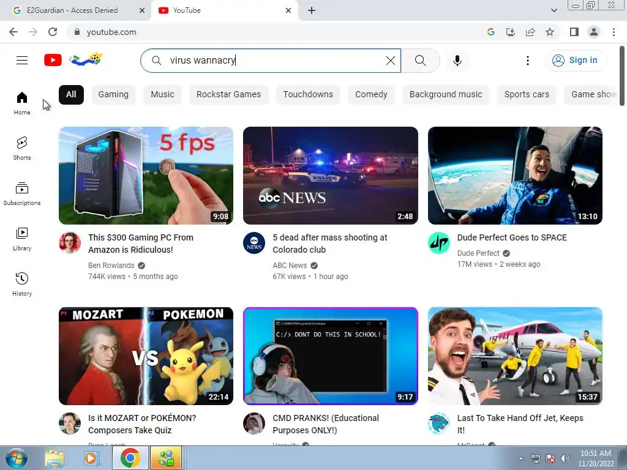The image size is (627, 470).
Task: Go to Home in the sidebar
Action: (x=22, y=103)
